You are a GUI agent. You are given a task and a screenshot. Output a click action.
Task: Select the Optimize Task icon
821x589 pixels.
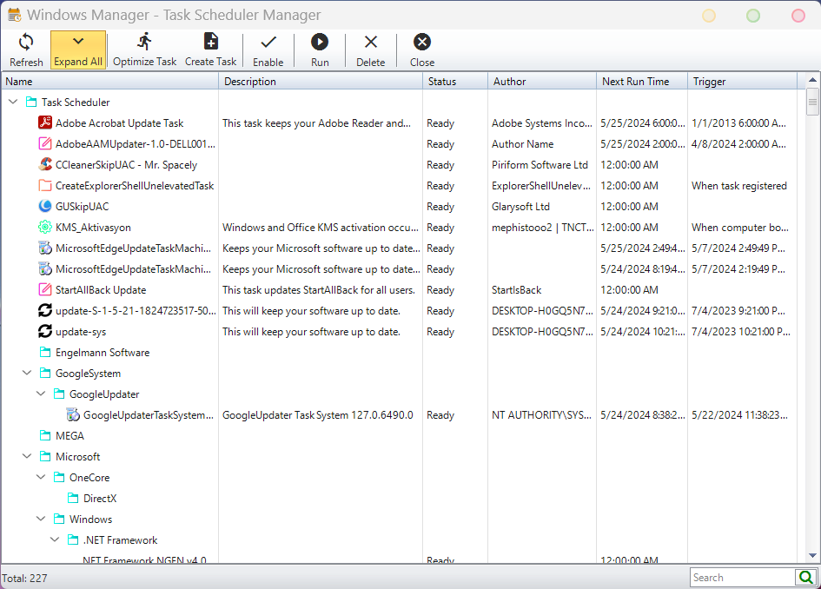145,41
